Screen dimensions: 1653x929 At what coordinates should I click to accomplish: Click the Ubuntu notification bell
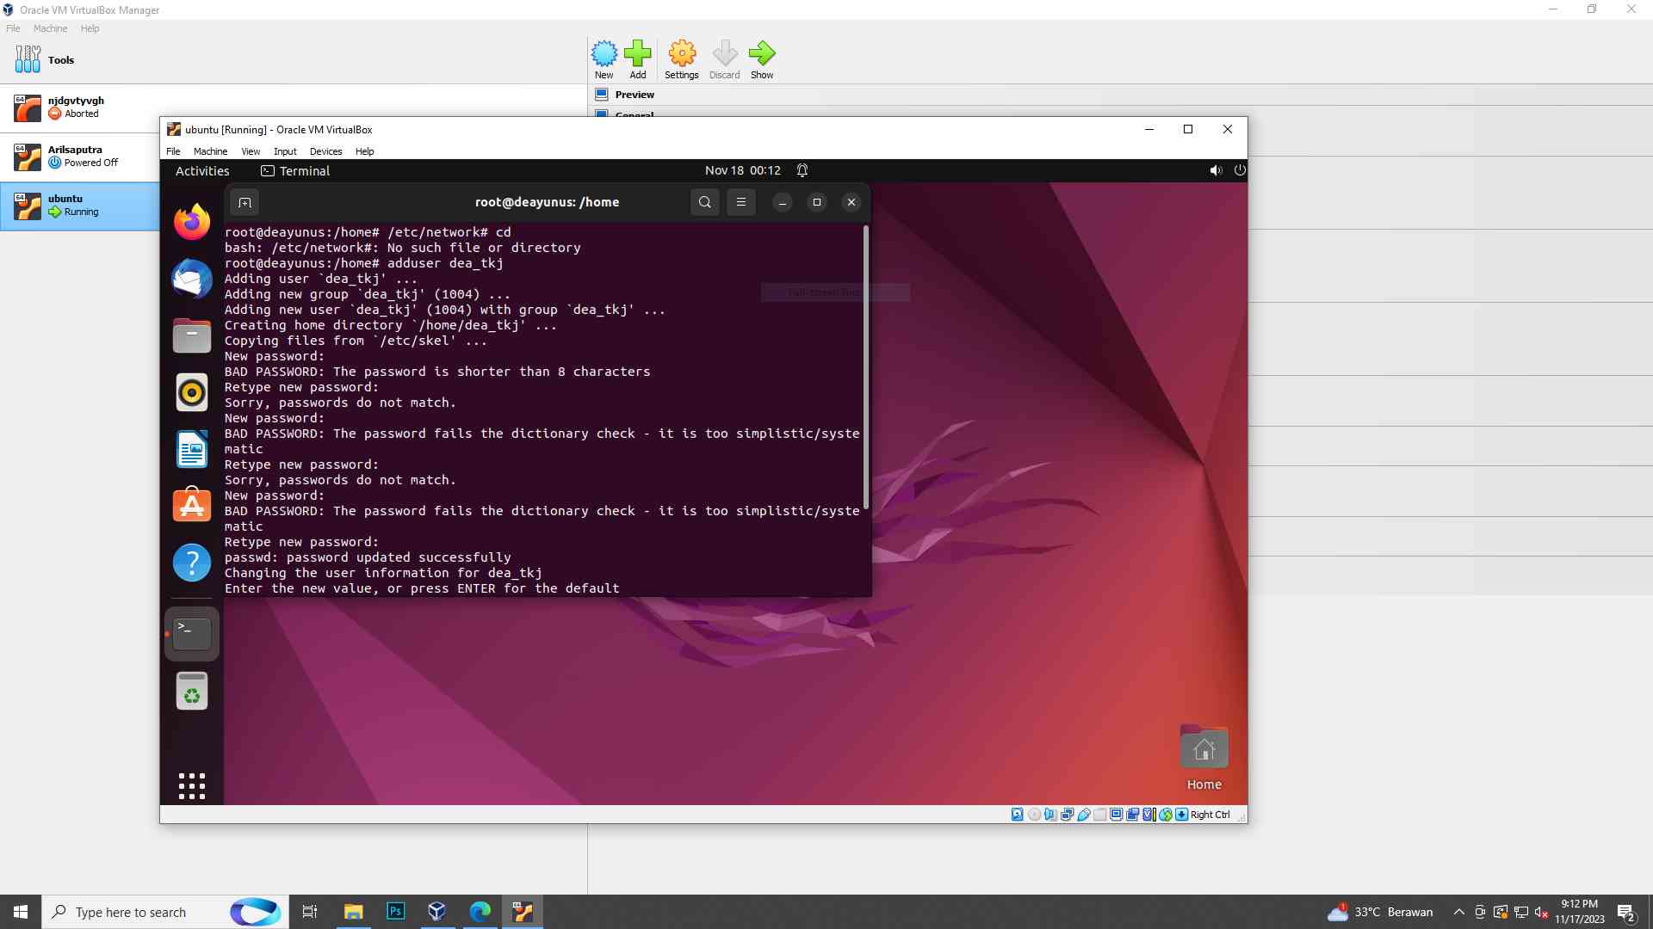tap(802, 170)
